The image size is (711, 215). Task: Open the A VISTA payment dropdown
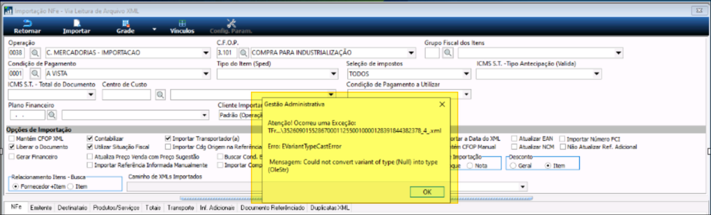[x=206, y=73]
